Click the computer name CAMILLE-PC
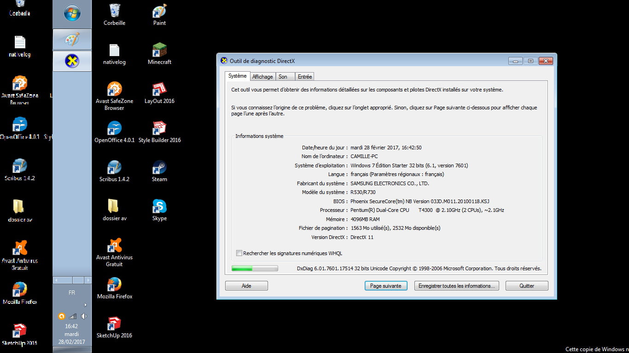 (364, 157)
